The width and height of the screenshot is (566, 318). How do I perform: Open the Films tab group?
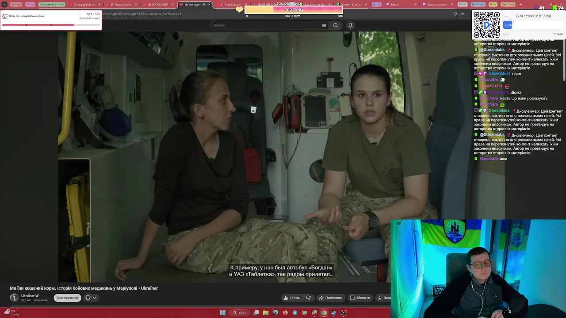[493, 4]
